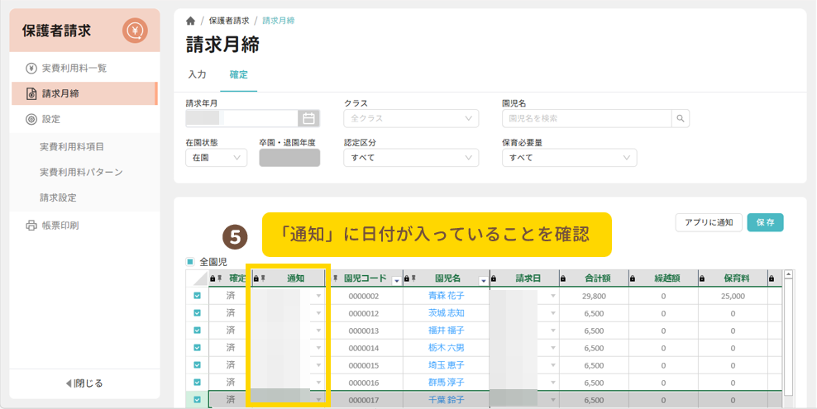Click the 園児名 search input field
817x409 pixels.
(586, 118)
